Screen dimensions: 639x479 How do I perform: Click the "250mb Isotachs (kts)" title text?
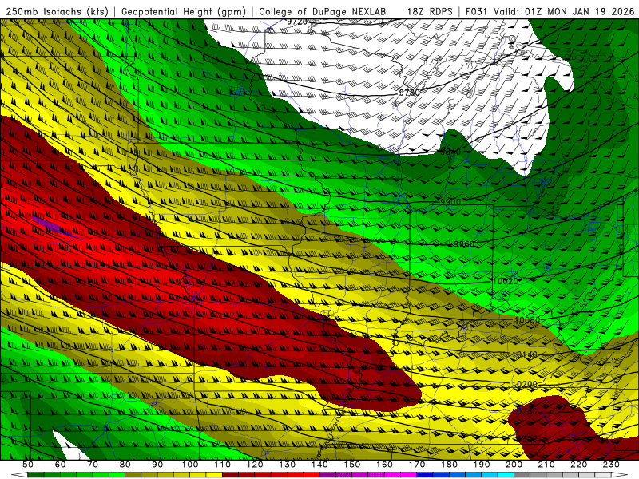pyautogui.click(x=57, y=11)
